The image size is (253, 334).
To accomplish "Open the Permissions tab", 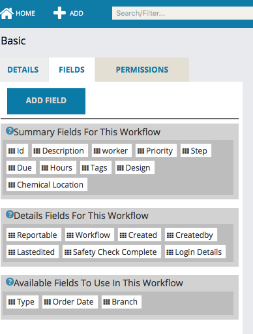I will point(142,70).
